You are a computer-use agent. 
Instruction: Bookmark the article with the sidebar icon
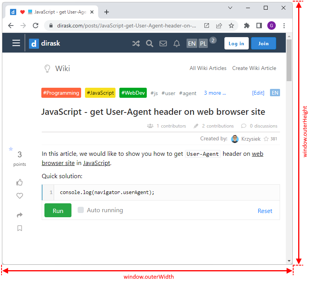20,228
